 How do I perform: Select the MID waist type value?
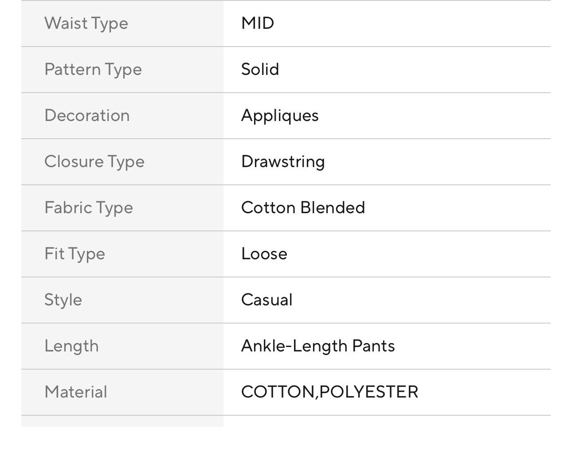(x=258, y=23)
